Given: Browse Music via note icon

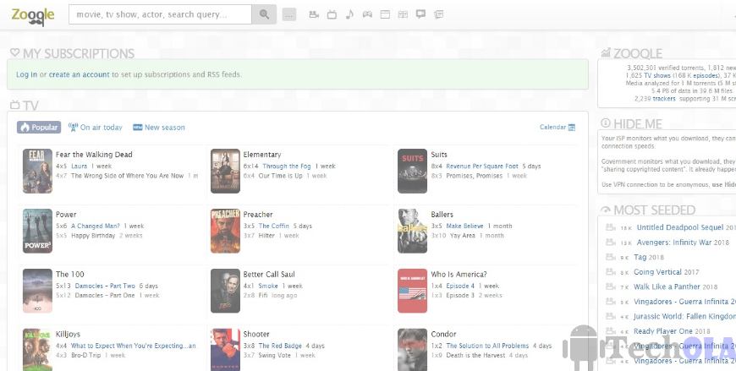Looking at the screenshot, I should (x=349, y=14).
